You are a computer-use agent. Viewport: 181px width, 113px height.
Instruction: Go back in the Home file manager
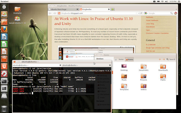(x=160, y=59)
